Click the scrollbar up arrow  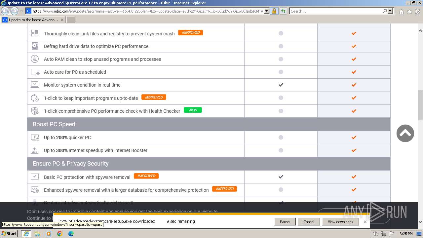tap(420, 31)
